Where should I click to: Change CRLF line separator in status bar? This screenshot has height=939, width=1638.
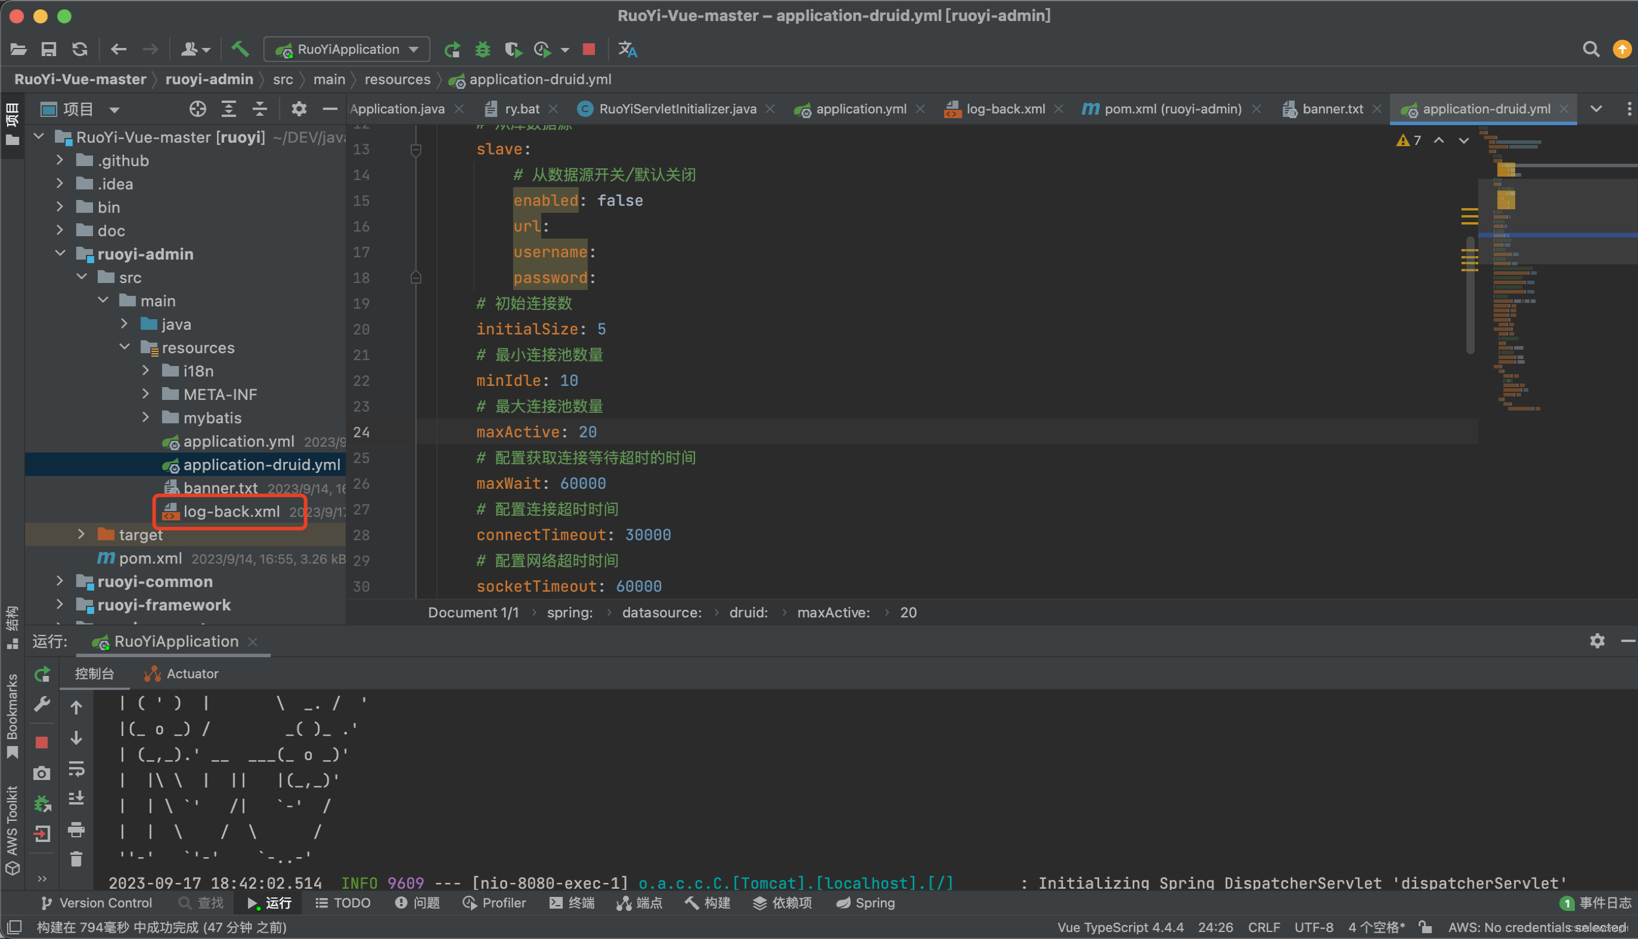1264,927
